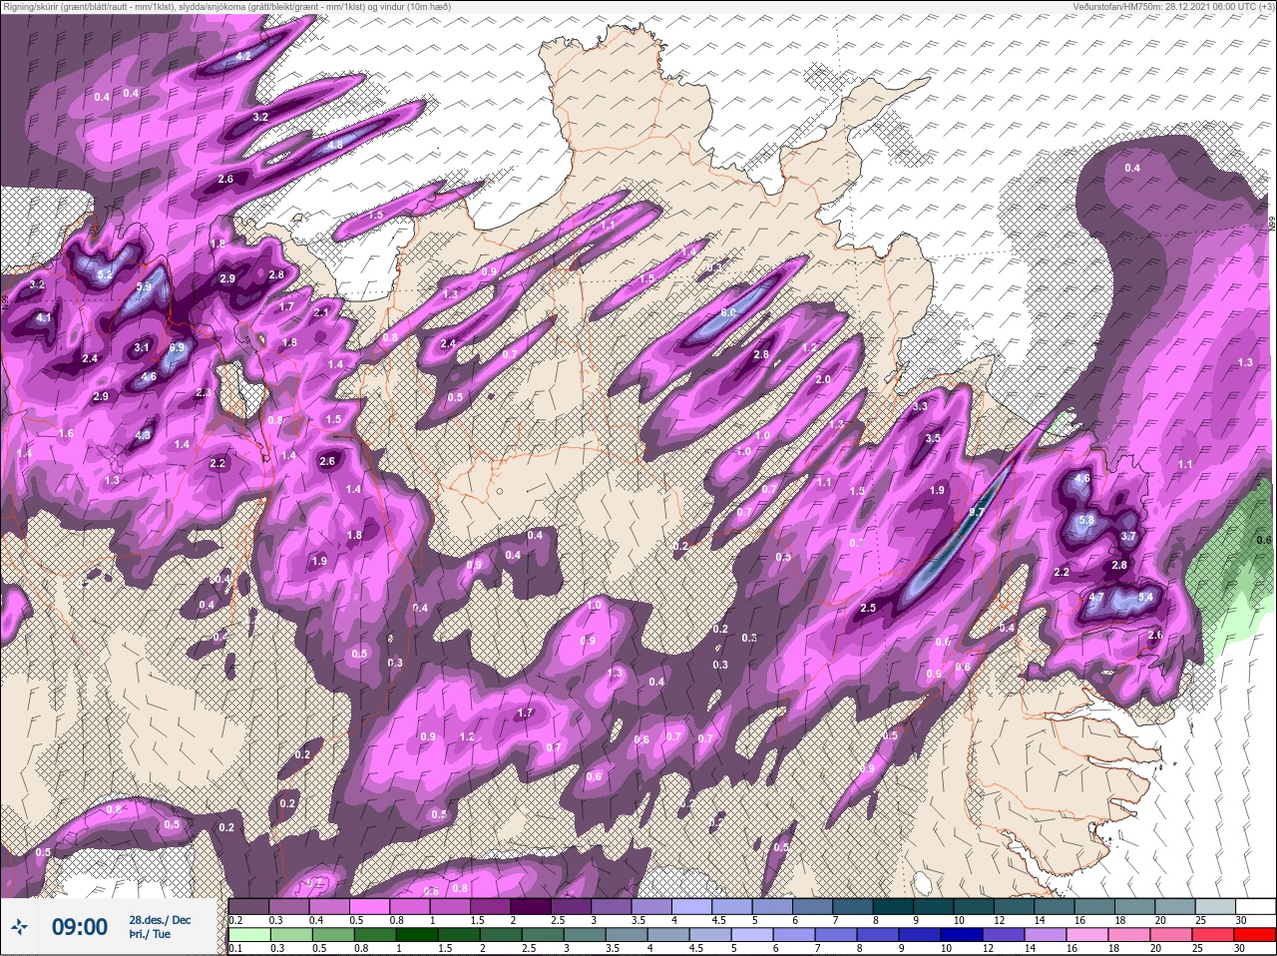This screenshot has width=1277, height=956.
Task: Click the 4.8 value near the top-left bands
Action: click(x=335, y=146)
